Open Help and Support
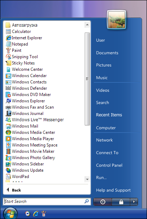Image resolution: width=147 pixels, height=219 pixels. pyautogui.click(x=113, y=190)
